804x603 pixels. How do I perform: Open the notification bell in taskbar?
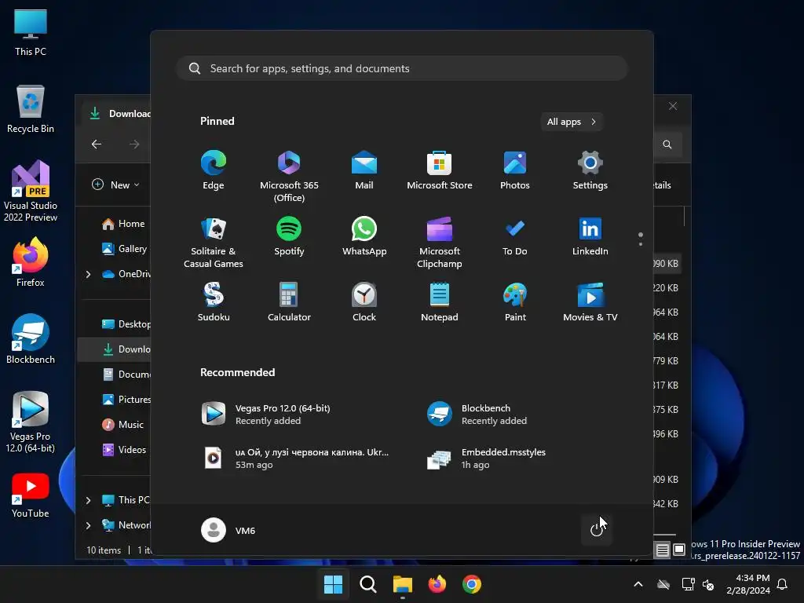(783, 584)
